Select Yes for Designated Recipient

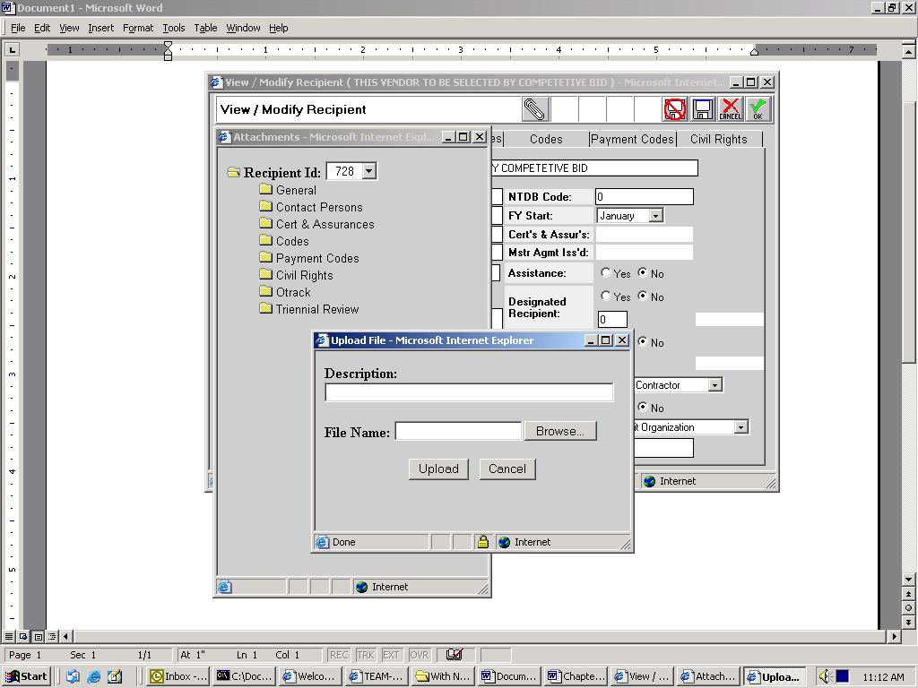click(x=606, y=296)
